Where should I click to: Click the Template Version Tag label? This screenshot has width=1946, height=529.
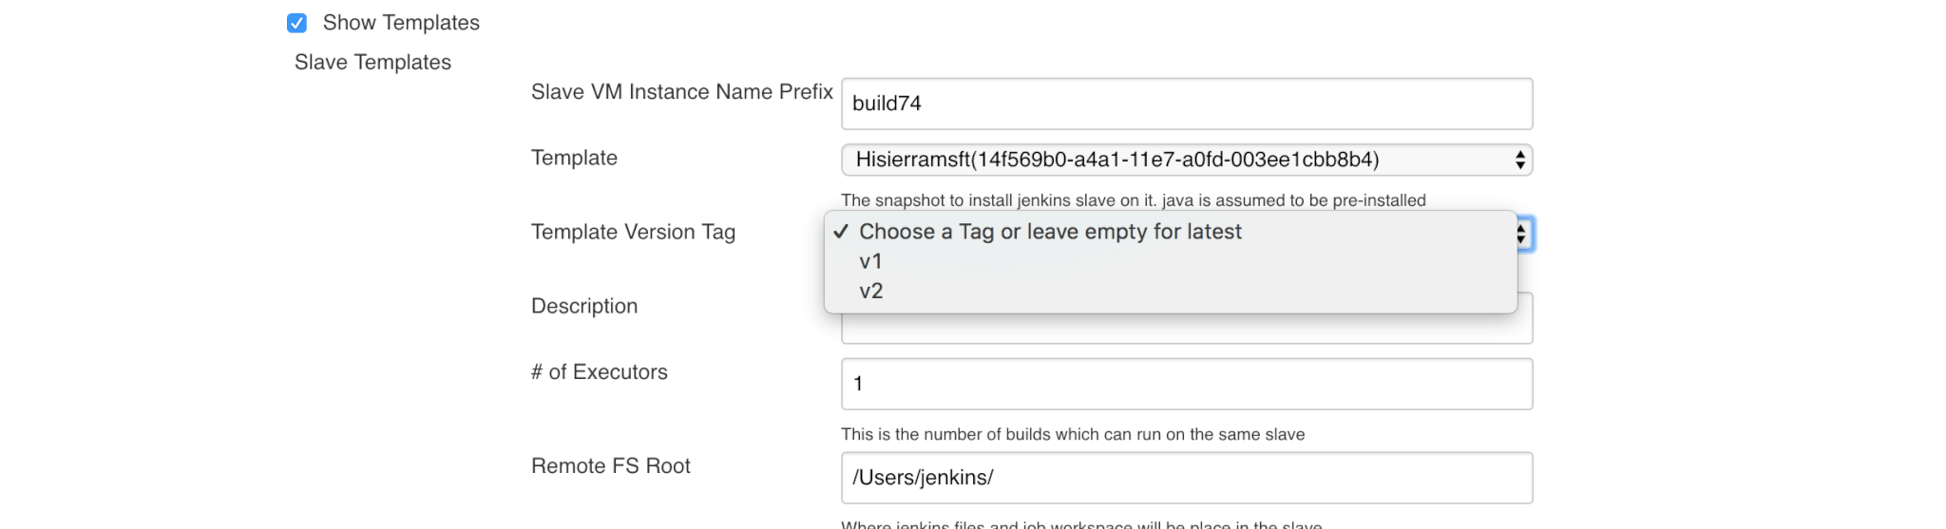(633, 233)
